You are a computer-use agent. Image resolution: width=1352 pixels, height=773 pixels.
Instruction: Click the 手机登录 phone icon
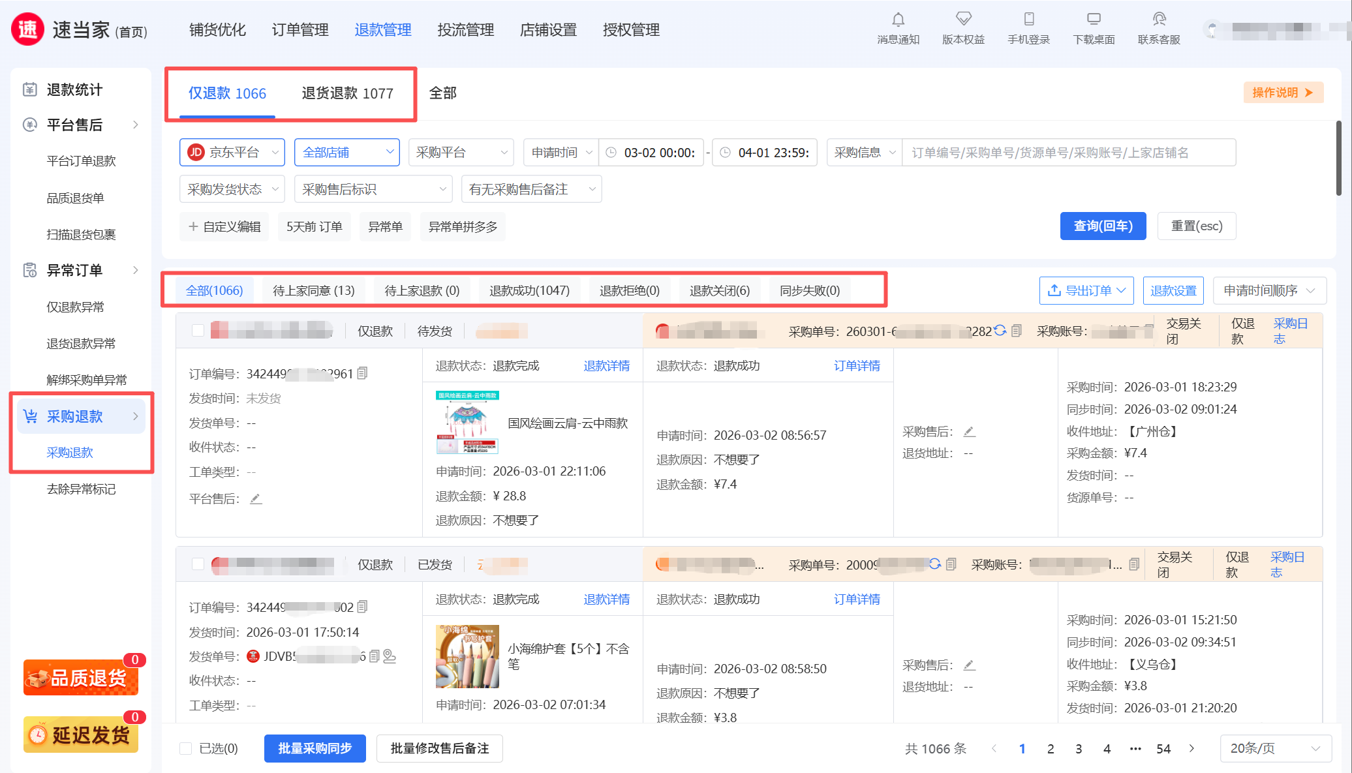[1028, 19]
